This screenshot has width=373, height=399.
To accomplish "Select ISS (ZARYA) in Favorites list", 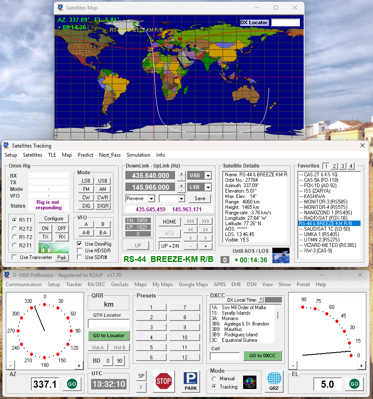I will [329, 191].
